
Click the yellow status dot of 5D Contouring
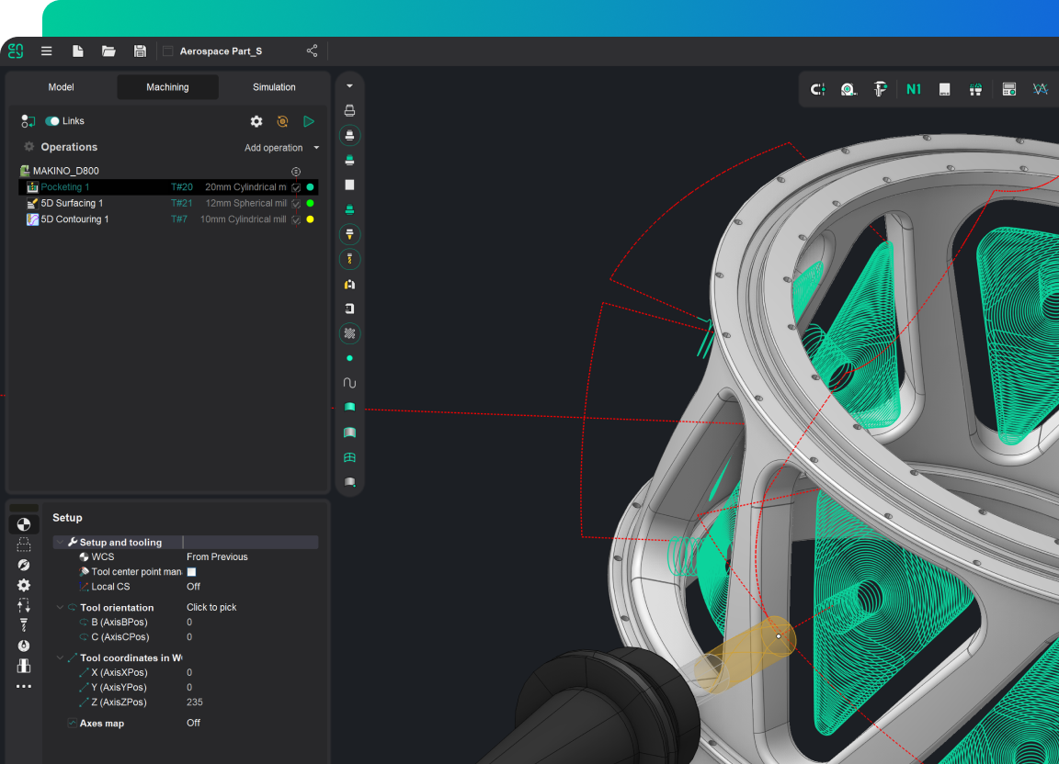tap(310, 219)
